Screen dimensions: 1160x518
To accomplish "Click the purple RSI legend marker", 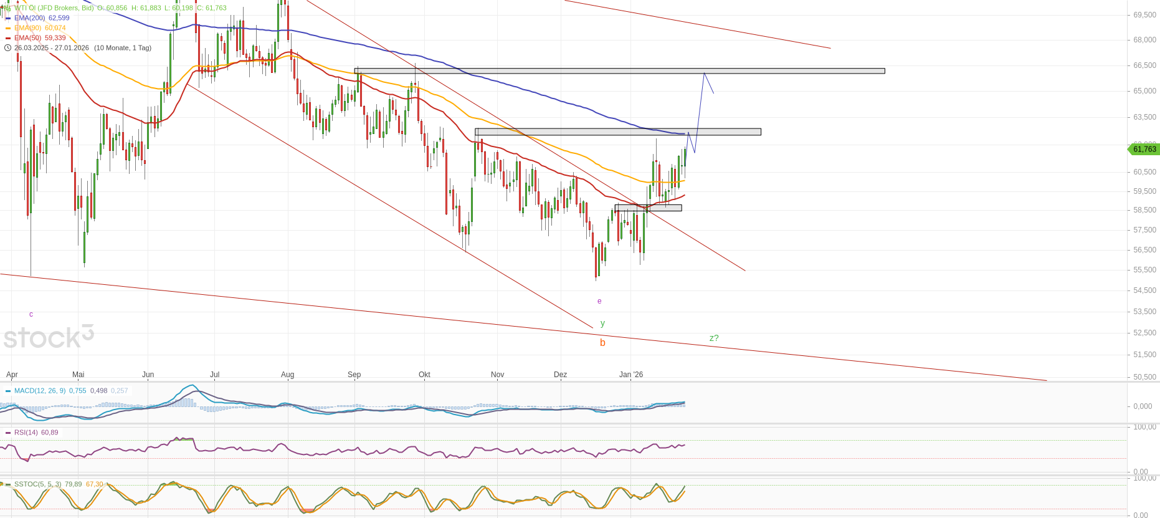I will (x=8, y=433).
